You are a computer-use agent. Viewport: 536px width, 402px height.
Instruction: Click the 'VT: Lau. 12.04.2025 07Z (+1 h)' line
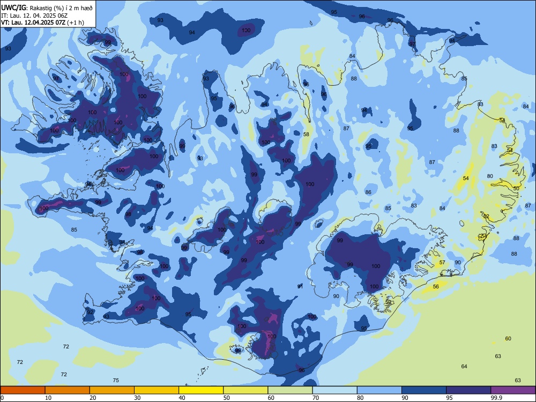point(42,23)
